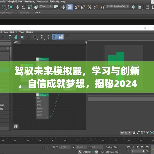
Task: Open the View reference coordinate dropdown
Action: 46,6
